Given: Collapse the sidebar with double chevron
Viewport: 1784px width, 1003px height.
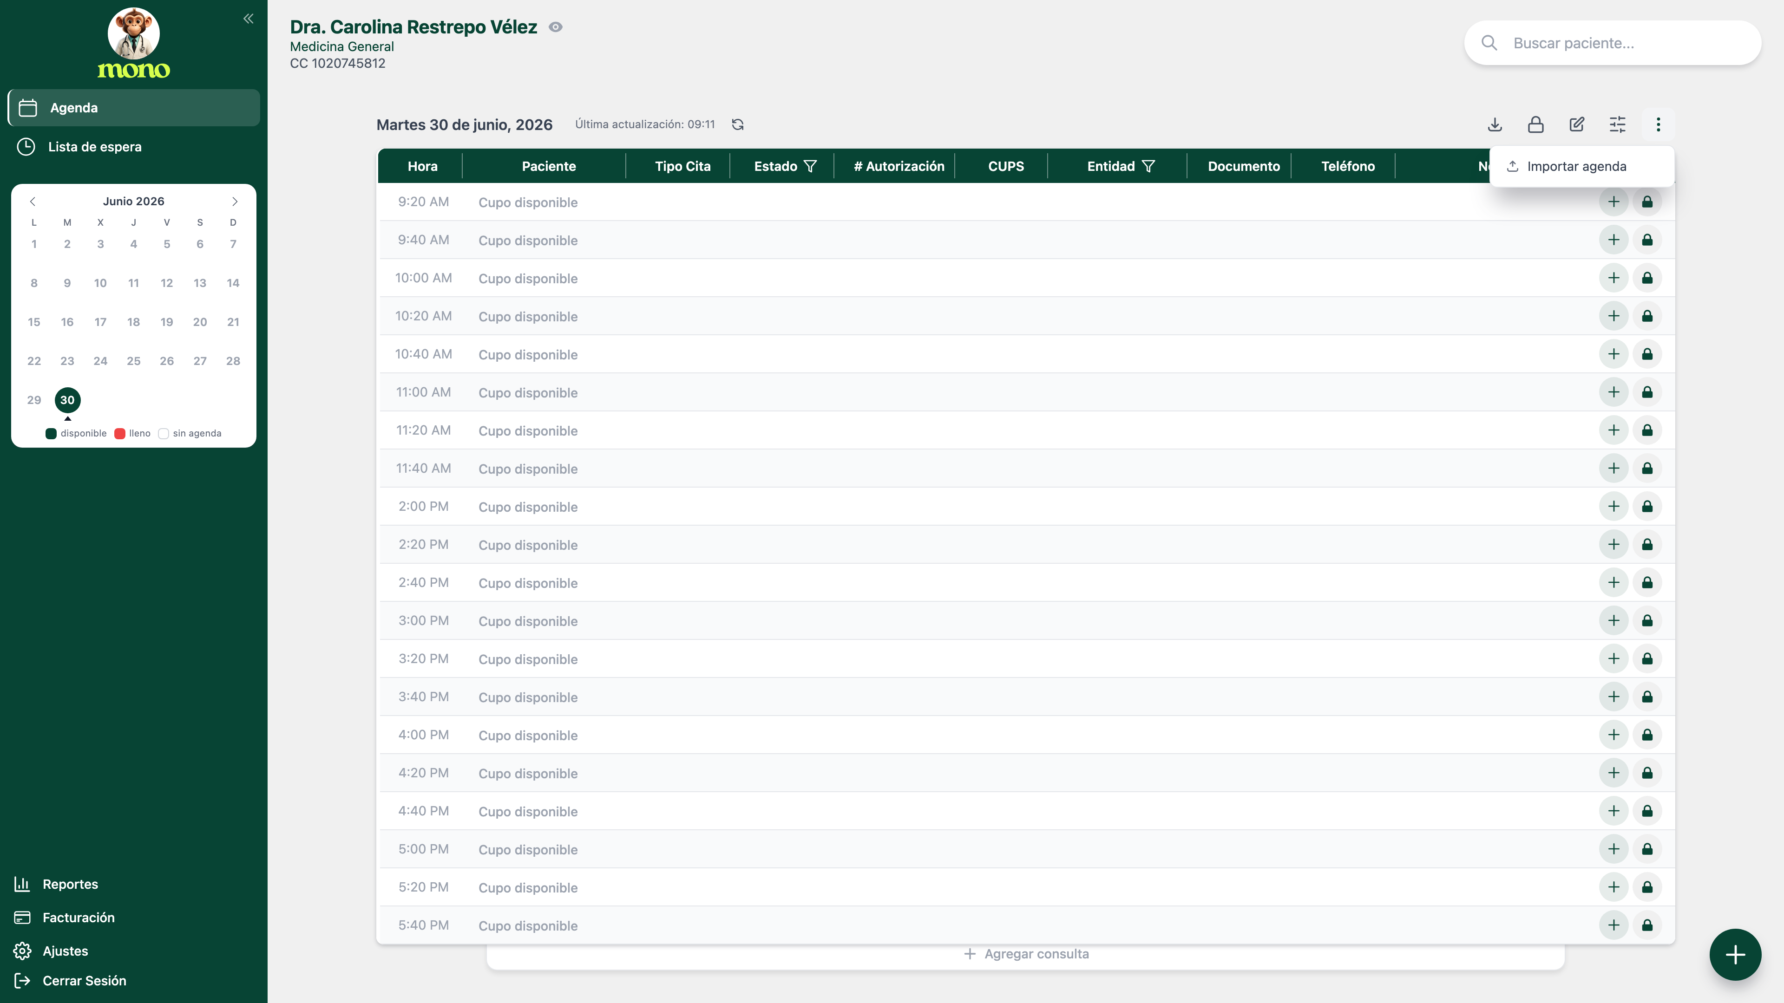Looking at the screenshot, I should click(x=249, y=19).
